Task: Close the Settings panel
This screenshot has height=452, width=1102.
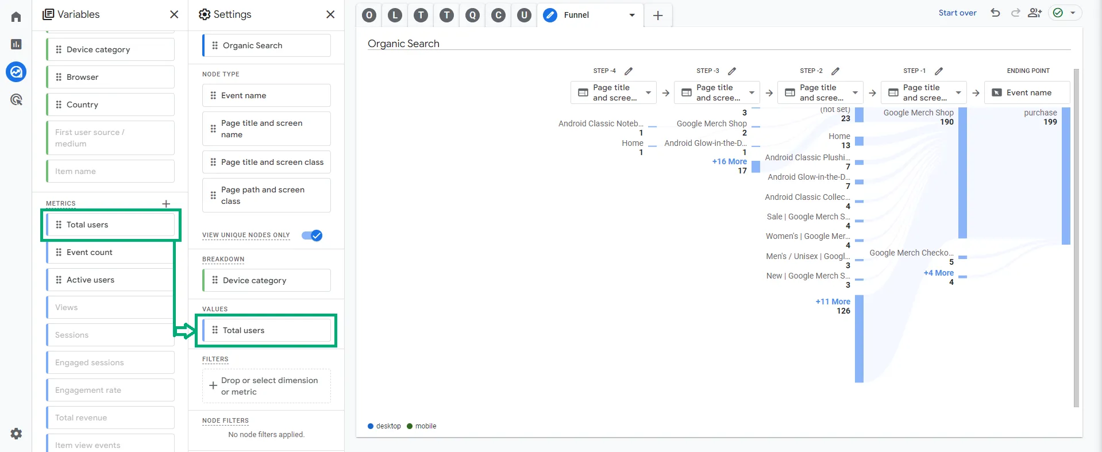Action: pyautogui.click(x=330, y=14)
